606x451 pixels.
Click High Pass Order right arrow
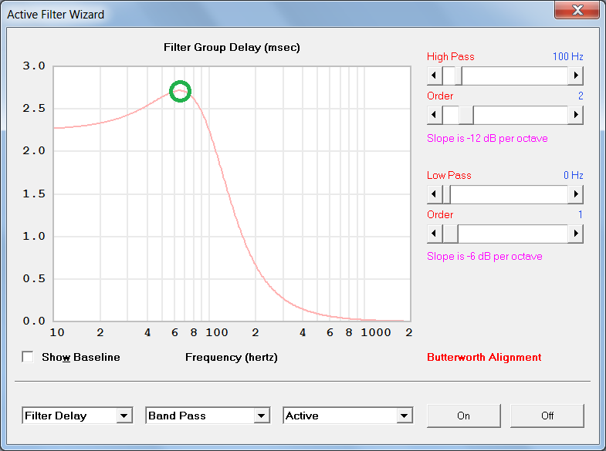tap(575, 115)
